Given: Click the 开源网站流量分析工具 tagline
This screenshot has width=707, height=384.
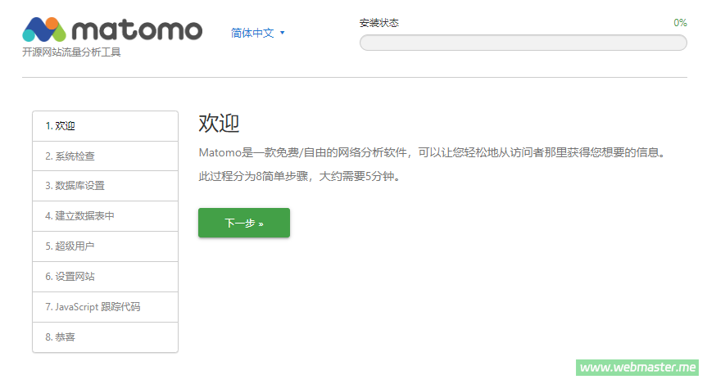Looking at the screenshot, I should 72,52.
